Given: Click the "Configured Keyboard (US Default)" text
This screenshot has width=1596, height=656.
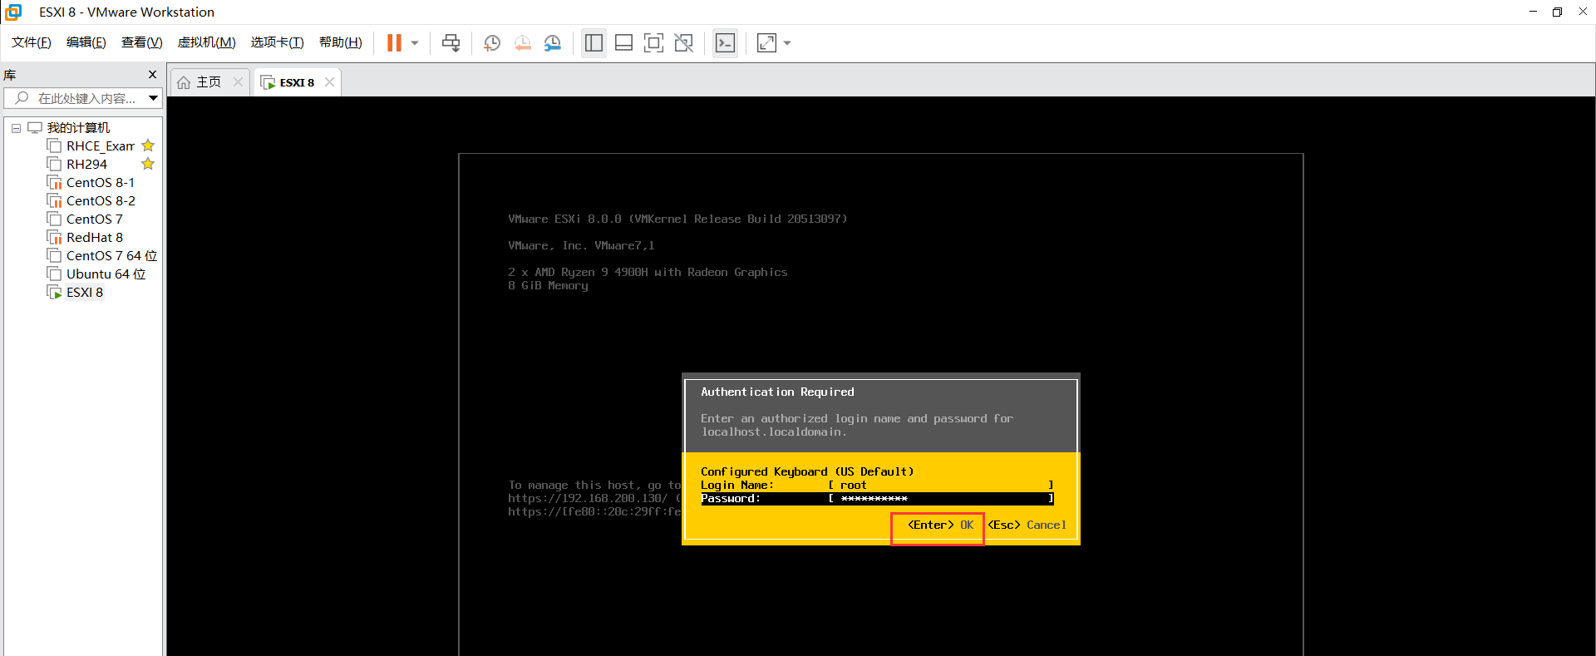Looking at the screenshot, I should (807, 471).
